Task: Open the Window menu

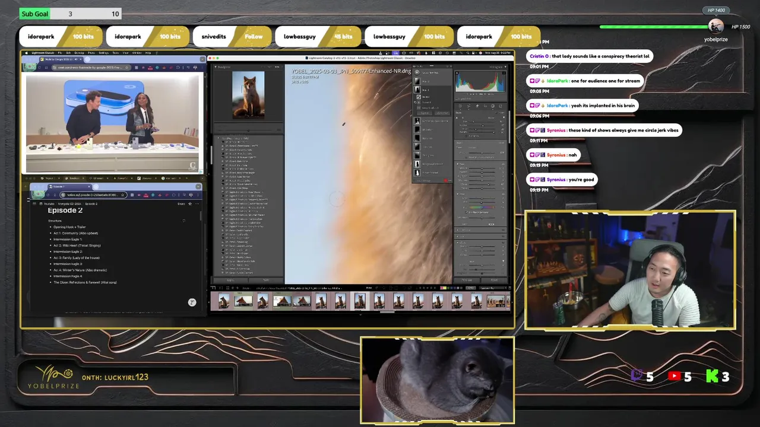Action: (137, 53)
